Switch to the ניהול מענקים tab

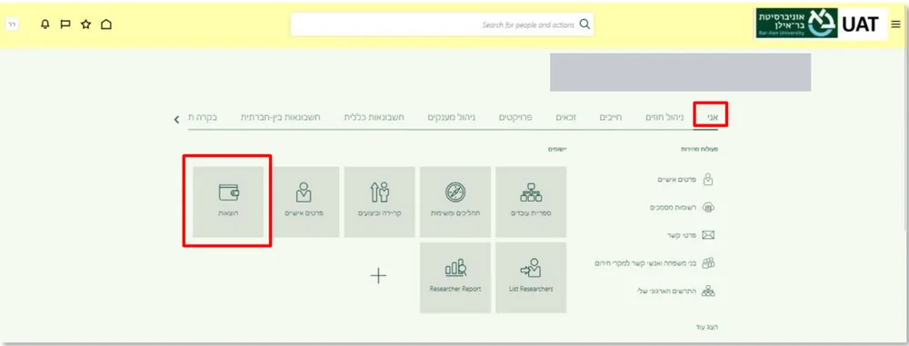[452, 117]
